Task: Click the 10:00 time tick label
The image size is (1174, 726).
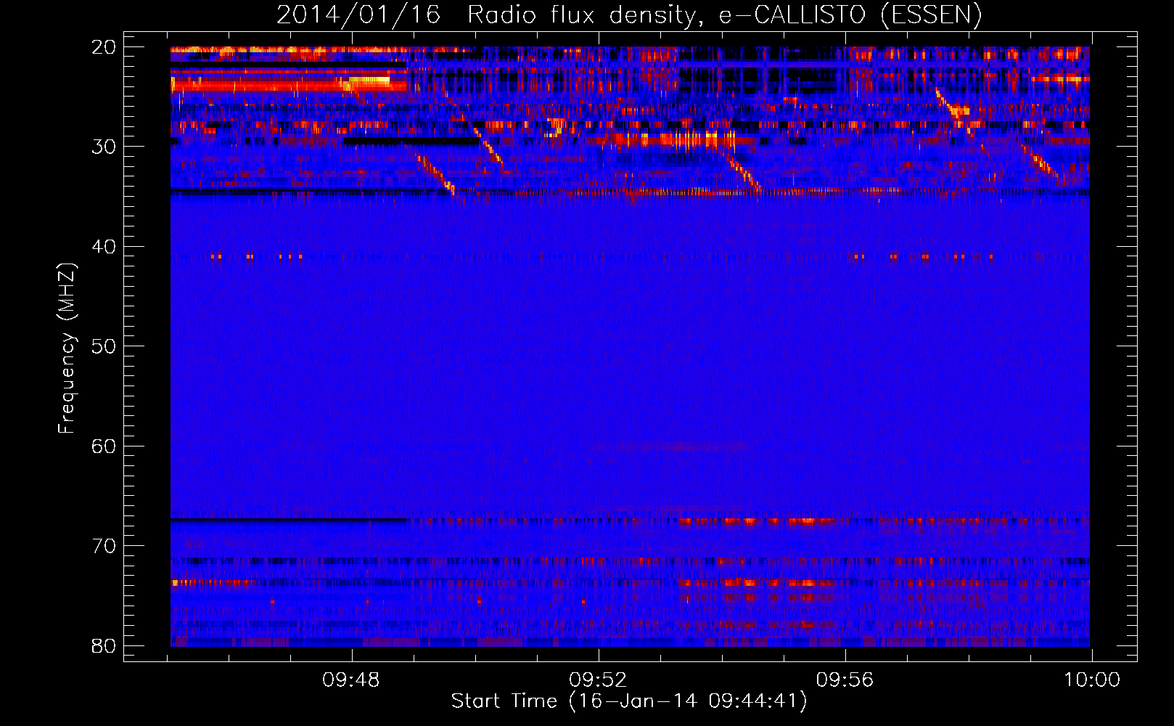Action: pos(1092,680)
